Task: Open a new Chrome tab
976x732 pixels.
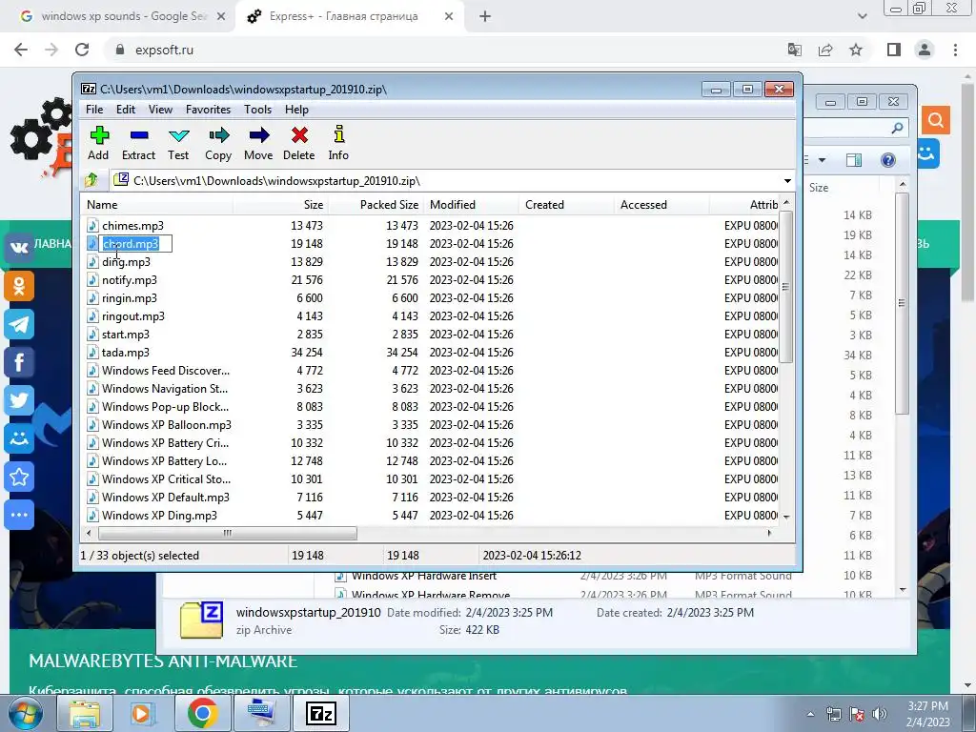Action: click(485, 17)
